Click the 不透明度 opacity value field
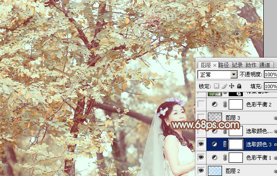The image size is (277, 176). pyautogui.click(x=270, y=74)
